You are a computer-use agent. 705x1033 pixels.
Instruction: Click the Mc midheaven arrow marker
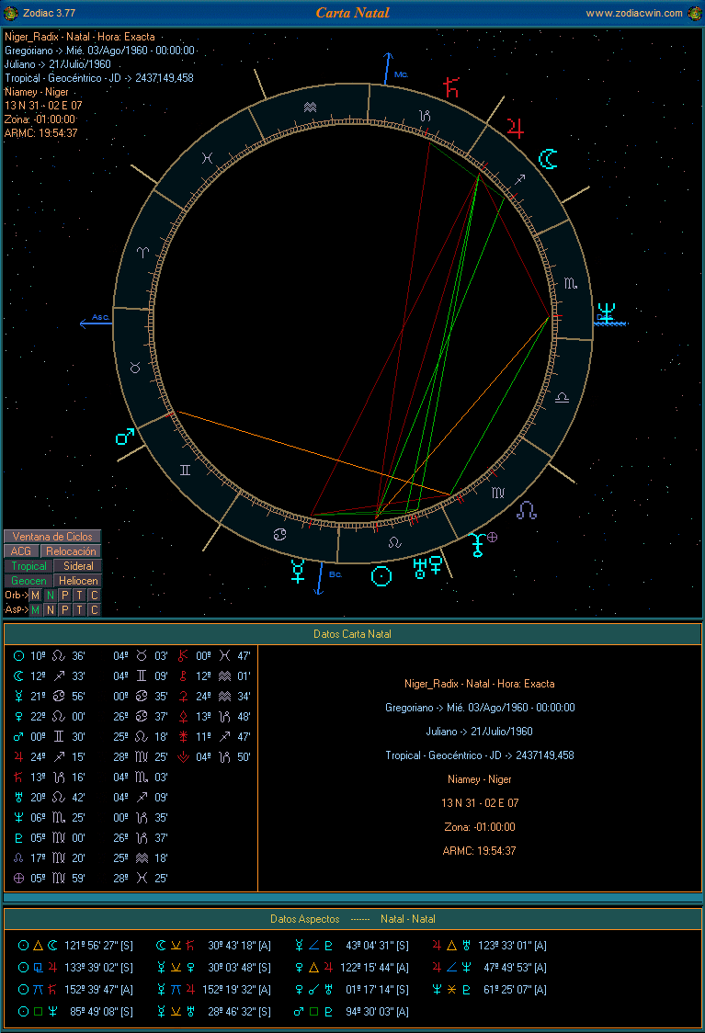pyautogui.click(x=388, y=68)
